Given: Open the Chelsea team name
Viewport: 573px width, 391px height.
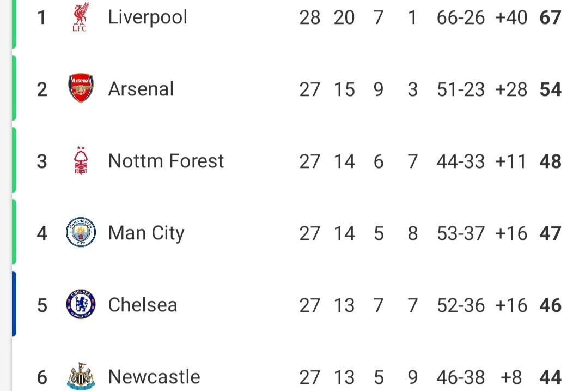Looking at the screenshot, I should (x=143, y=305).
